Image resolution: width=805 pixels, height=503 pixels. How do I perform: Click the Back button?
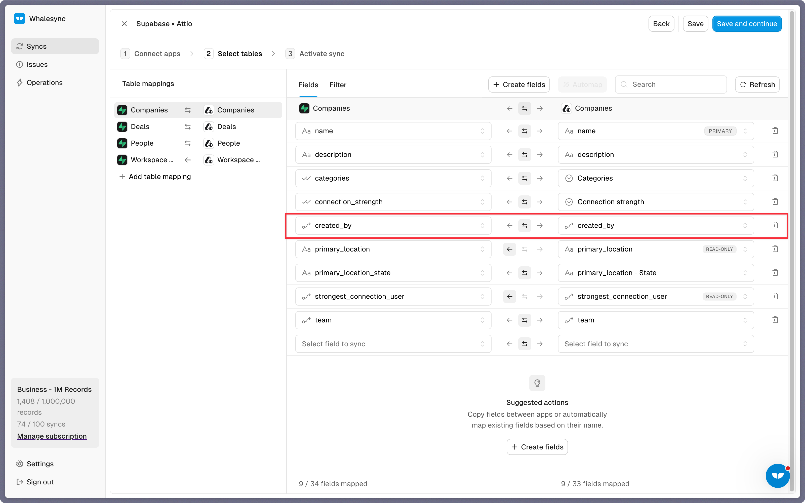coord(661,24)
